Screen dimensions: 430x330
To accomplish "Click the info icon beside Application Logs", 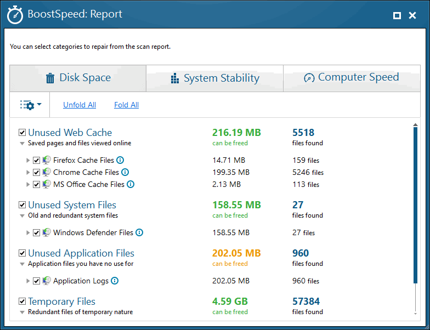I will click(x=115, y=281).
